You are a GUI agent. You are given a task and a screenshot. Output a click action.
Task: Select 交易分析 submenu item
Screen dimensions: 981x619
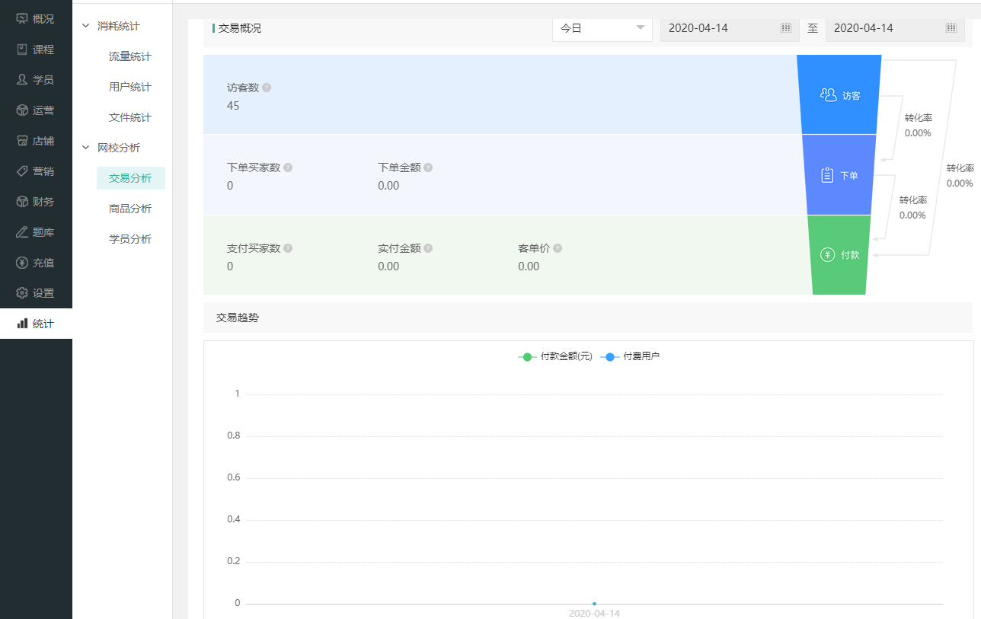click(x=130, y=178)
